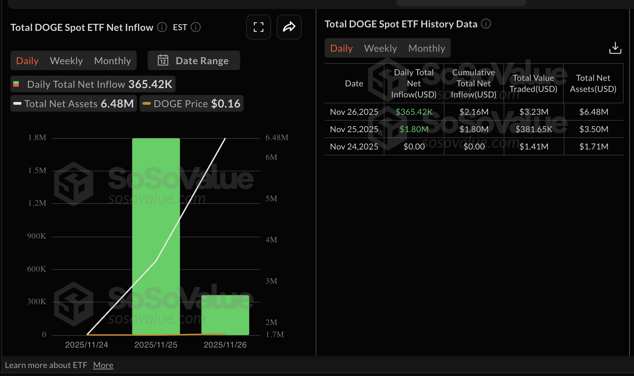Image resolution: width=634 pixels, height=376 pixels.
Task: Click the download history data icon
Action: [615, 48]
